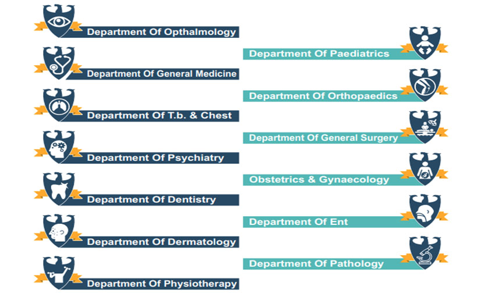Open the brain gears shield icon
This screenshot has width=492, height=297.
(x=59, y=147)
